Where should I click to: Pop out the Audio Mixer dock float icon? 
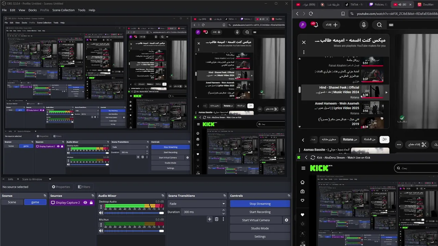pyautogui.click(x=163, y=196)
